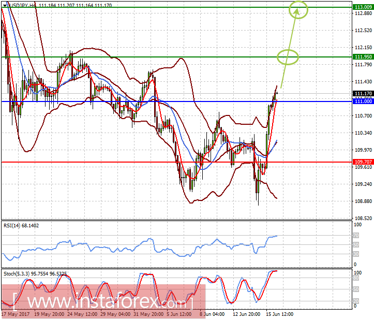
Task: Open the www.instaforex.com watermark link
Action: (x=103, y=302)
